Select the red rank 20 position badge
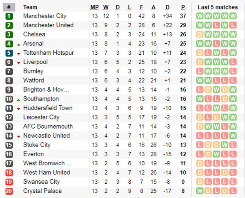This screenshot has height=198, width=245. coord(9,191)
